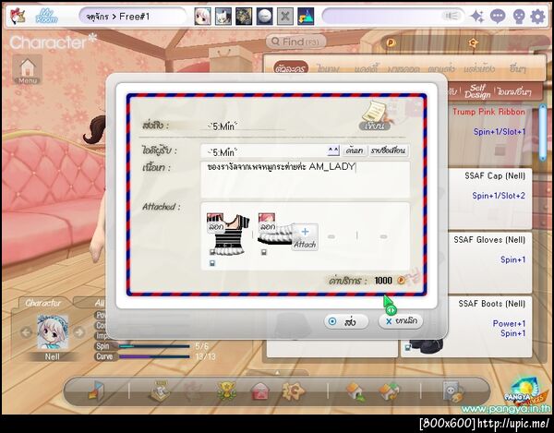Screen dimensions: 554x433
Task: Click the sparkle stars icon in top bar
Action: pyautogui.click(x=477, y=17)
